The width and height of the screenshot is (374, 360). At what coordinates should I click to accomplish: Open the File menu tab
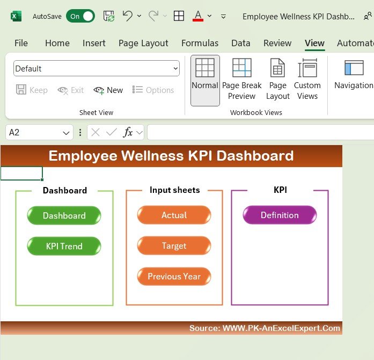21,43
